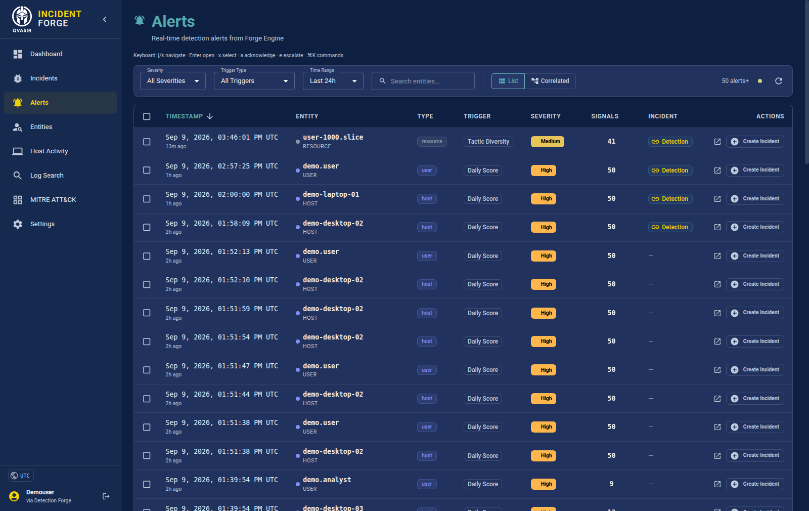Select Alerts in the sidebar
The width and height of the screenshot is (809, 511).
pyautogui.click(x=60, y=103)
